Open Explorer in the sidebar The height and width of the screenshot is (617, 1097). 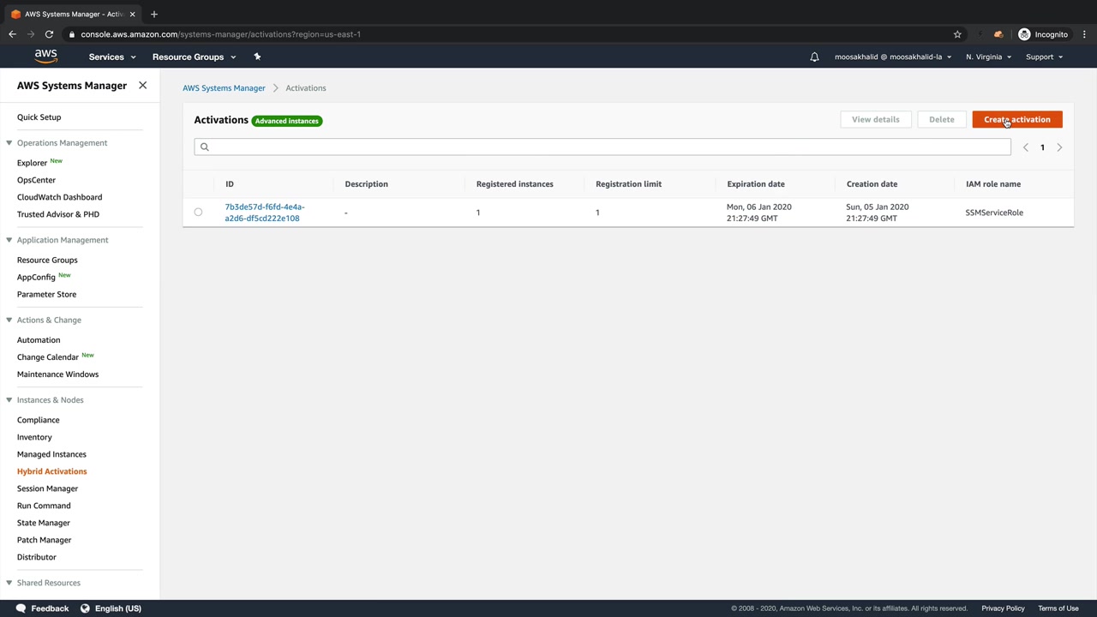tap(32, 163)
